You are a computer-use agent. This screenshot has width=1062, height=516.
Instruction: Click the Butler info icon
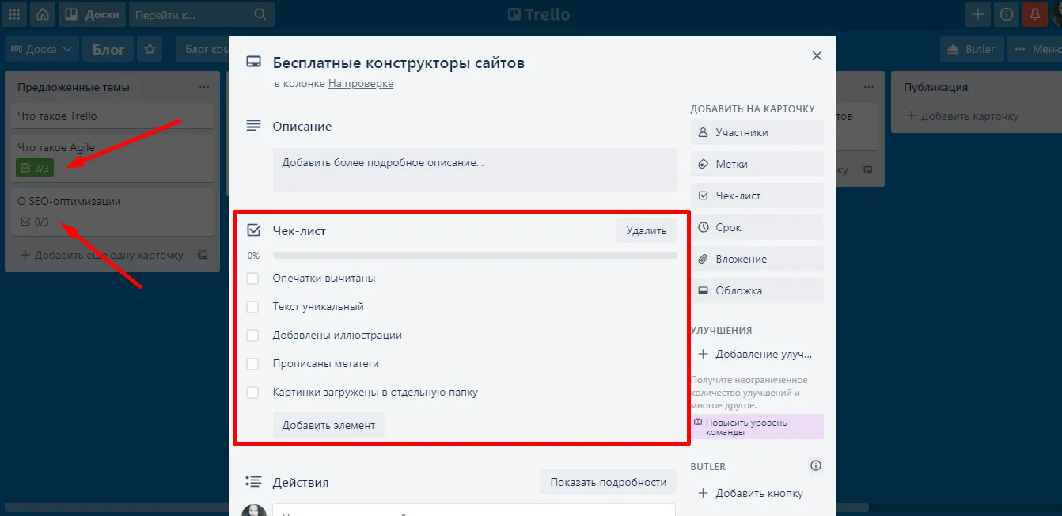pos(815,465)
